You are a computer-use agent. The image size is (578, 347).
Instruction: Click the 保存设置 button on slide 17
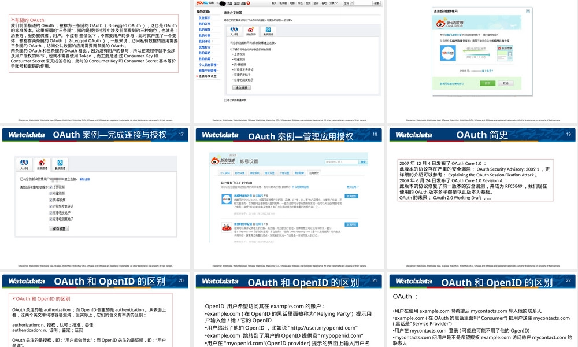(60, 228)
